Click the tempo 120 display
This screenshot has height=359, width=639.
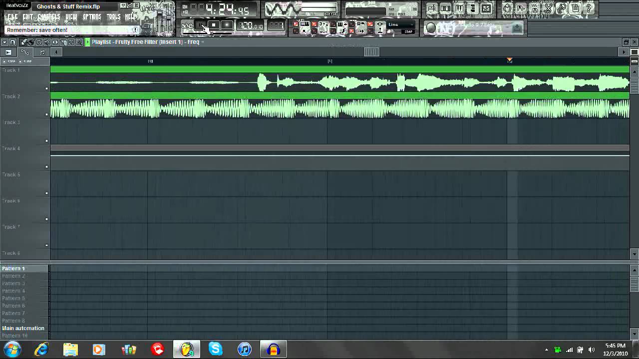[x=250, y=25]
